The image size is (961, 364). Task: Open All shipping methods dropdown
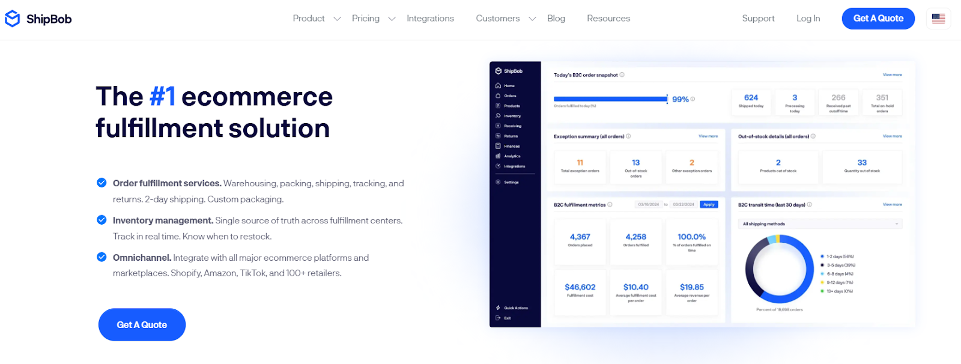[820, 224]
